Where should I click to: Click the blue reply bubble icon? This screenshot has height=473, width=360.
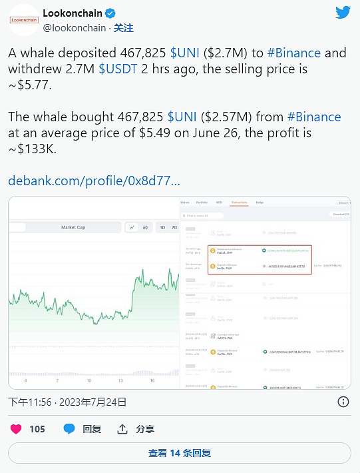69,429
